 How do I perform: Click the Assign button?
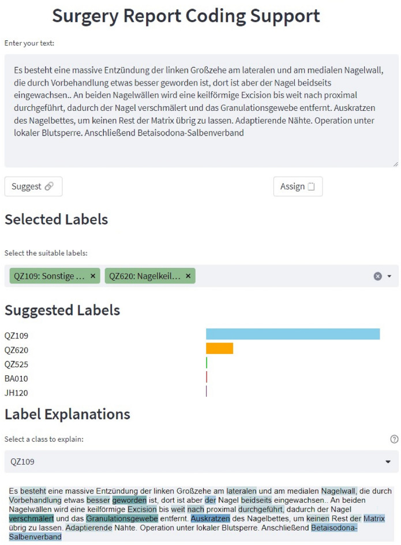tap(298, 186)
